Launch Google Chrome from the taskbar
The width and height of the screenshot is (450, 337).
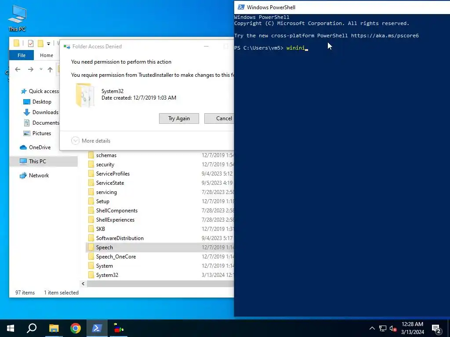[76, 328]
